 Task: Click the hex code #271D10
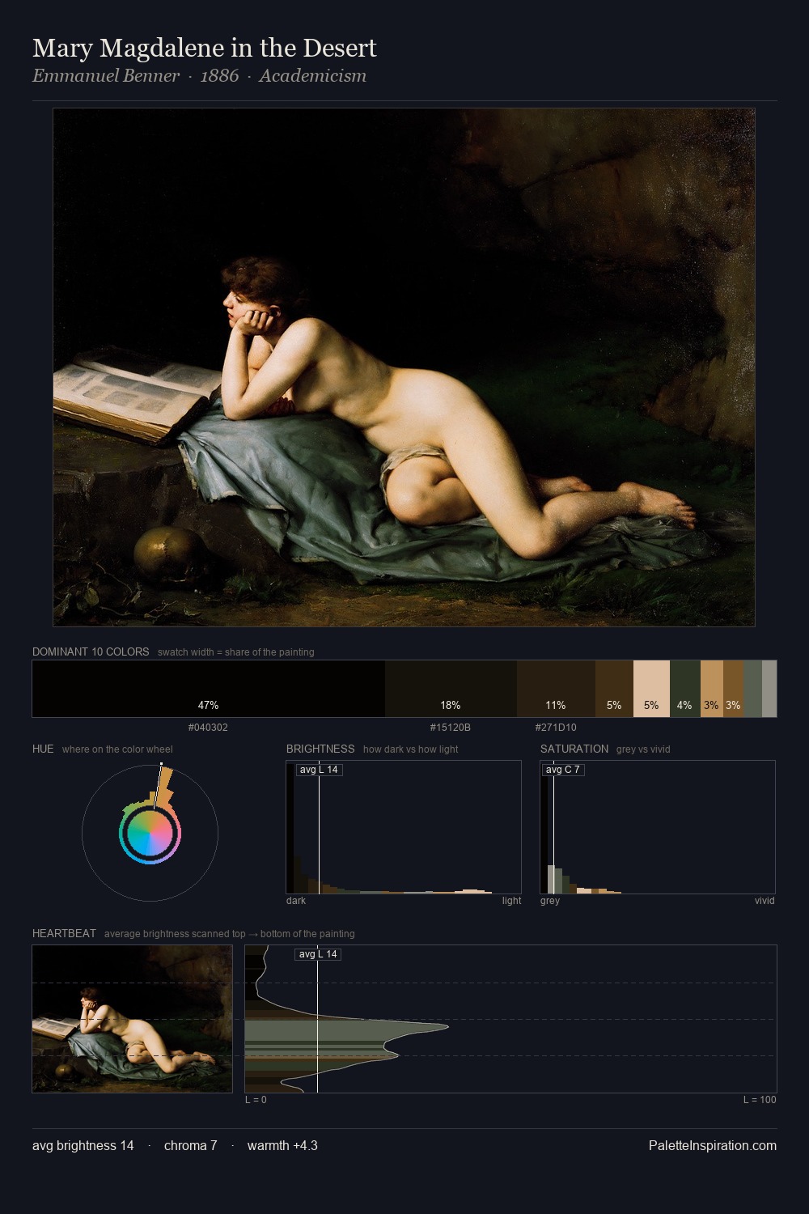tap(556, 728)
